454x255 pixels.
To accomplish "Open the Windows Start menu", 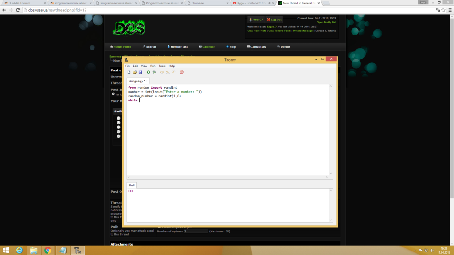I will (x=6, y=251).
